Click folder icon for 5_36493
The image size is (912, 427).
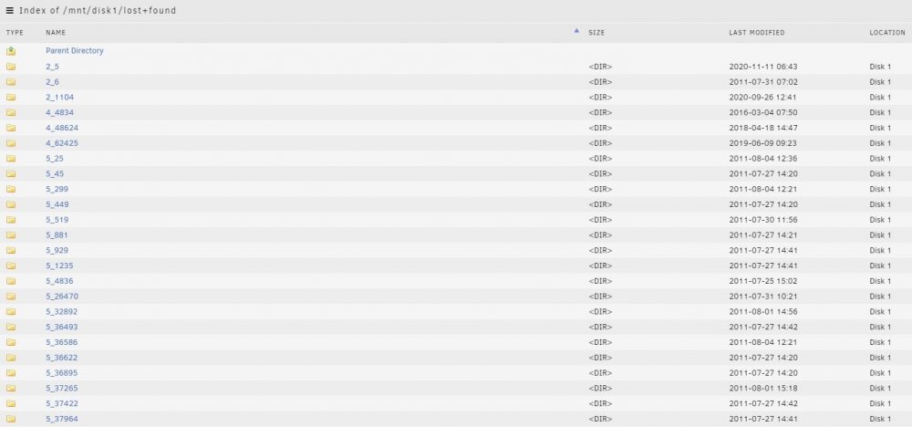(x=11, y=327)
